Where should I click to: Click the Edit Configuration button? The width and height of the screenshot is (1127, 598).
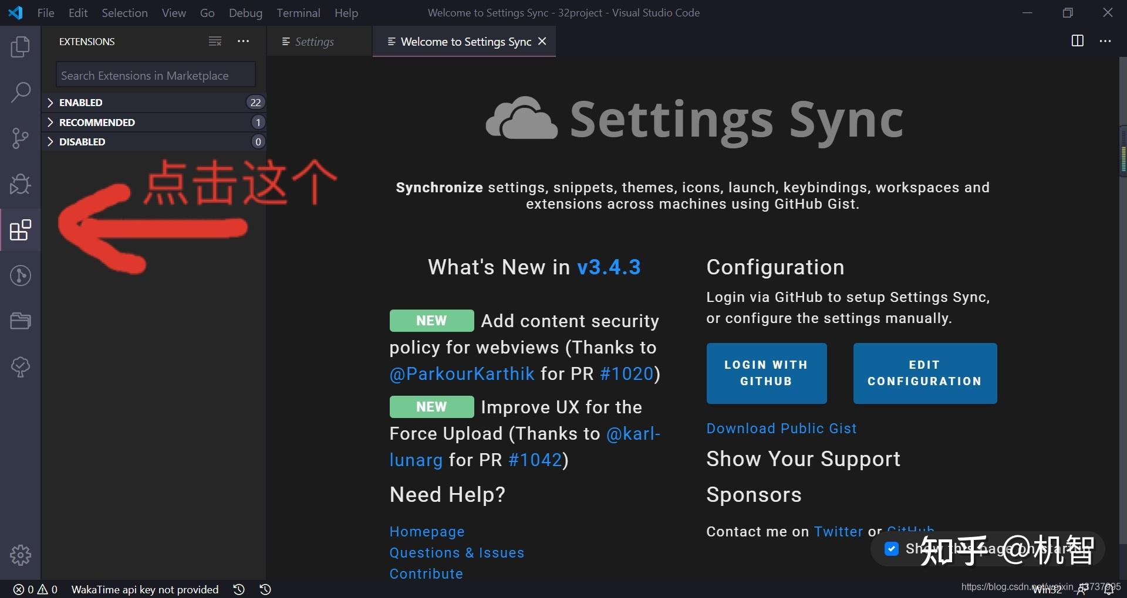click(924, 373)
